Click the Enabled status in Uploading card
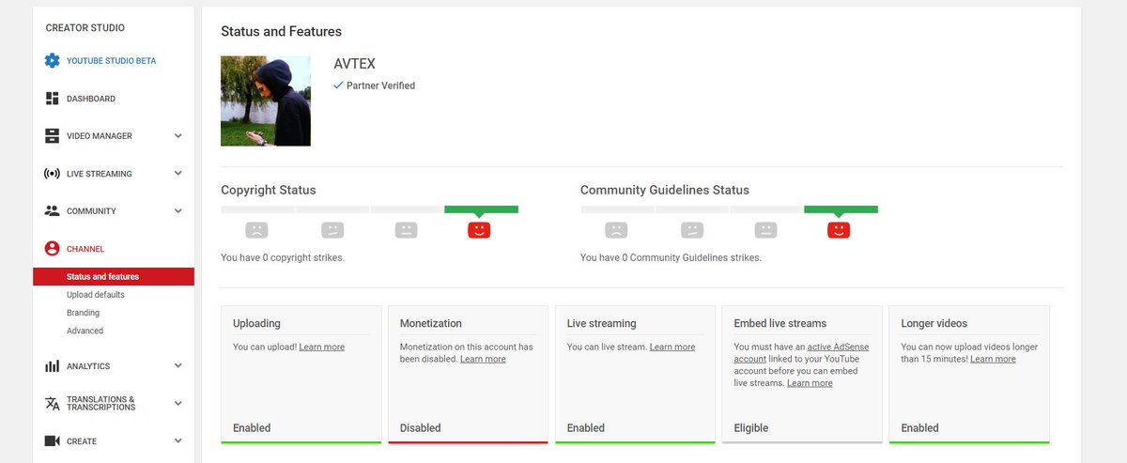 (252, 428)
